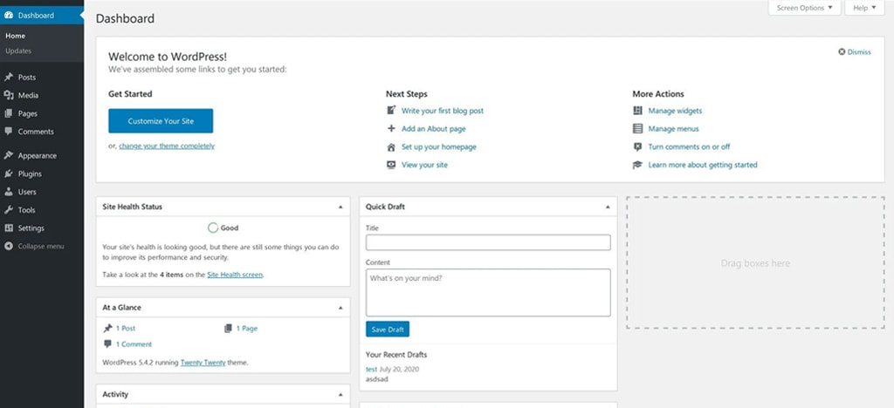This screenshot has width=894, height=408.
Task: Collapse the At a Glance box
Action: pos(340,308)
